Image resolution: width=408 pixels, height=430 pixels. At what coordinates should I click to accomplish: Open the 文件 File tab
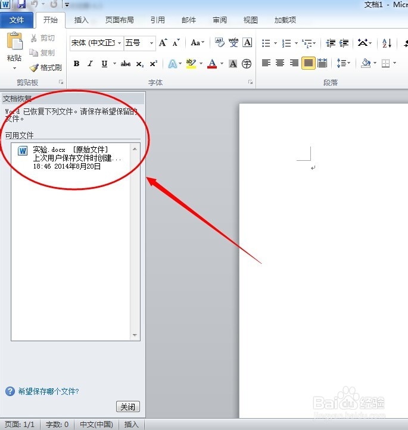tap(17, 20)
